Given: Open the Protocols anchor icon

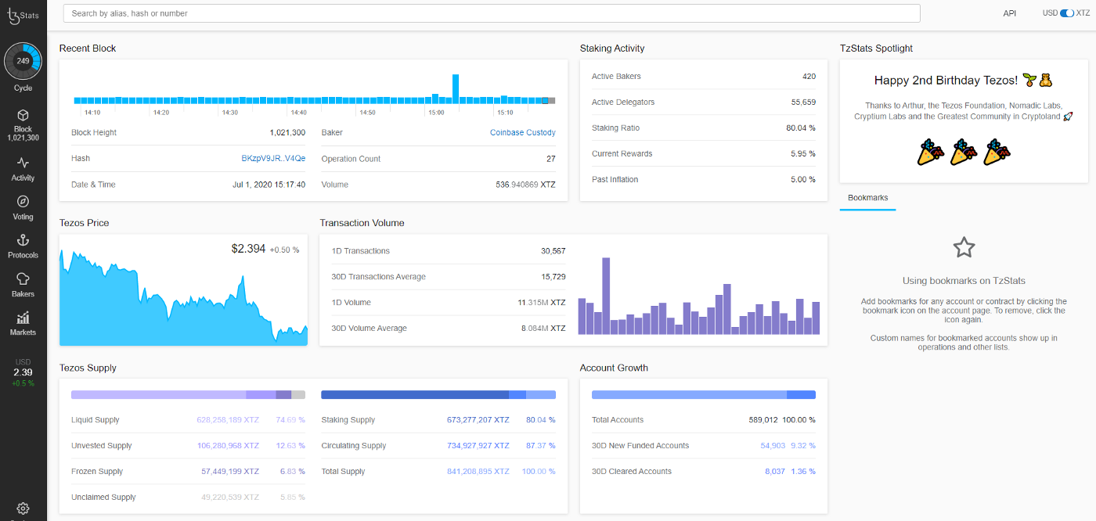Looking at the screenshot, I should pyautogui.click(x=23, y=240).
